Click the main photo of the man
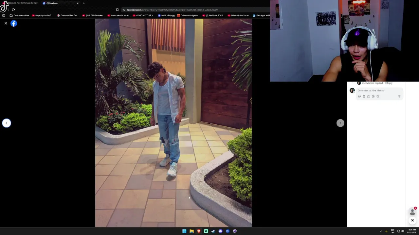419x235 pixels. 173,123
